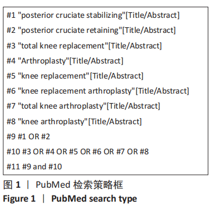Click the bold Figure 1 label
The width and height of the screenshot is (210, 210).
point(19,199)
